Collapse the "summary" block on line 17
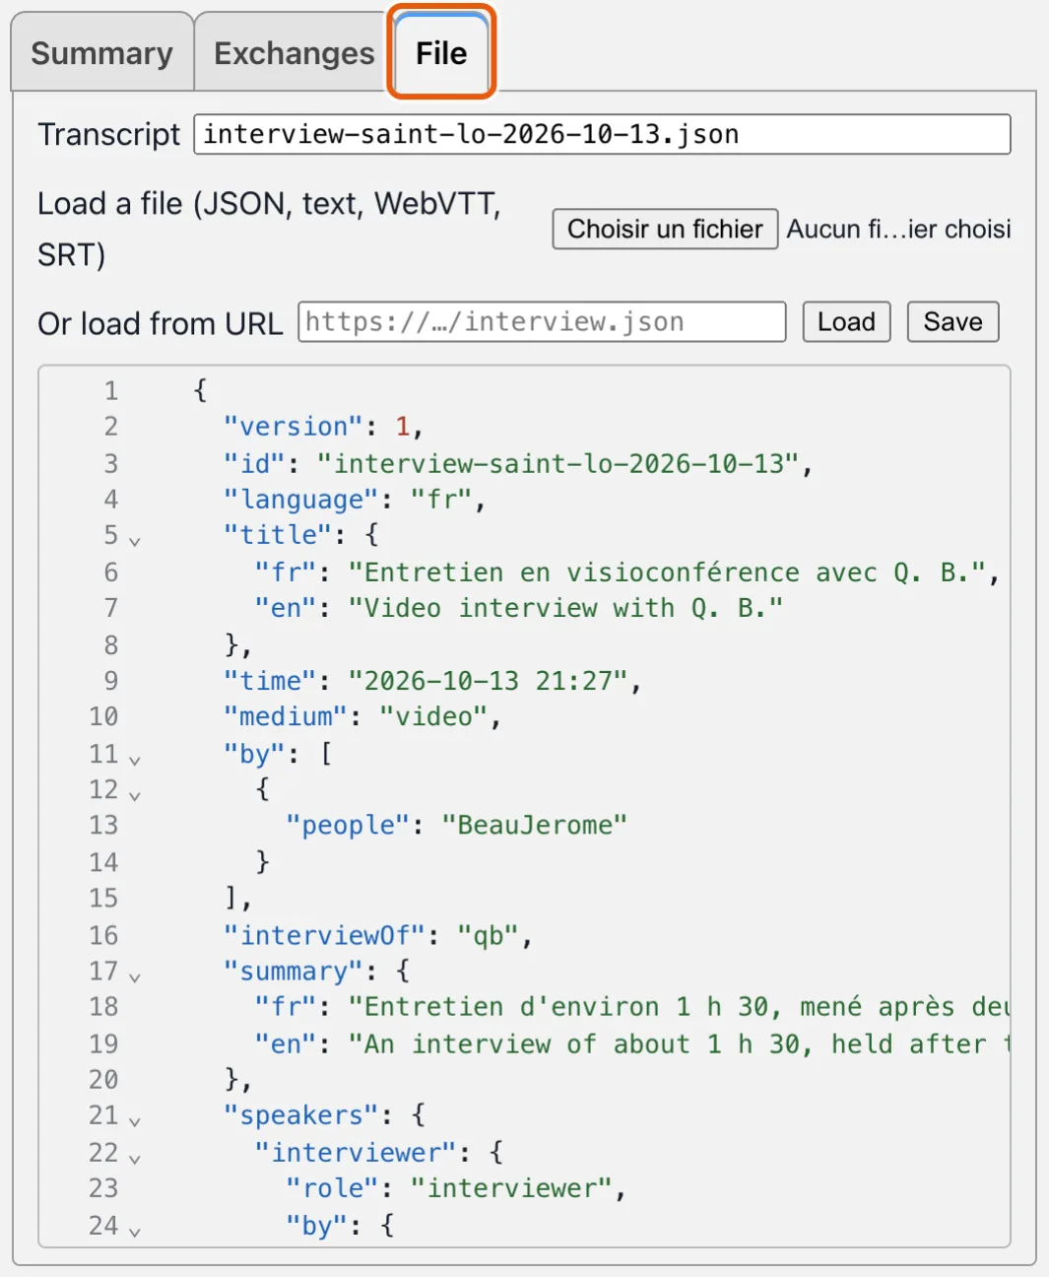1049x1277 pixels. [x=135, y=975]
